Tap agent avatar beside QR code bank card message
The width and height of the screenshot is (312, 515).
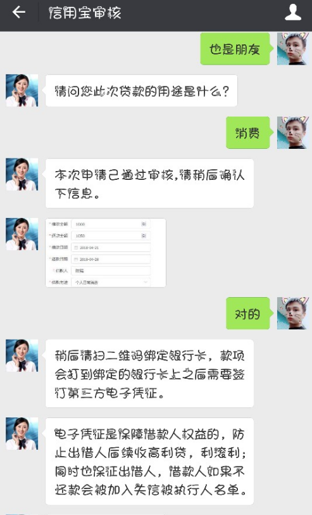click(22, 356)
